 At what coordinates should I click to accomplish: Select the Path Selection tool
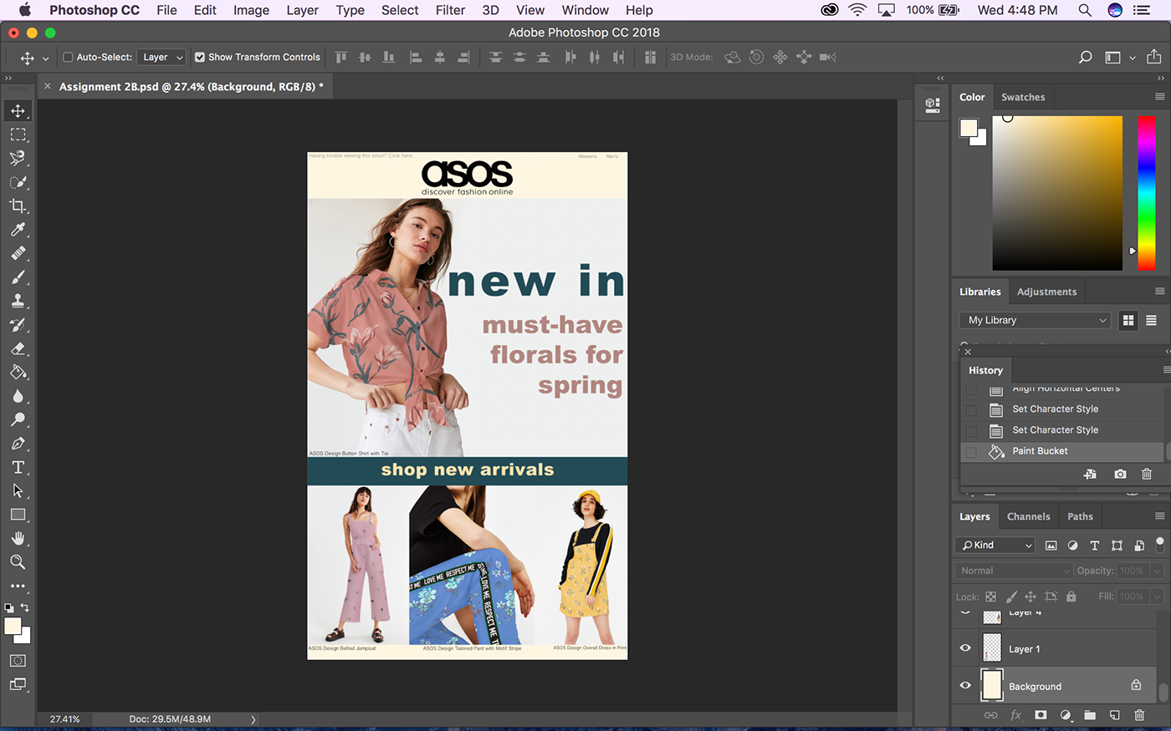tap(18, 491)
